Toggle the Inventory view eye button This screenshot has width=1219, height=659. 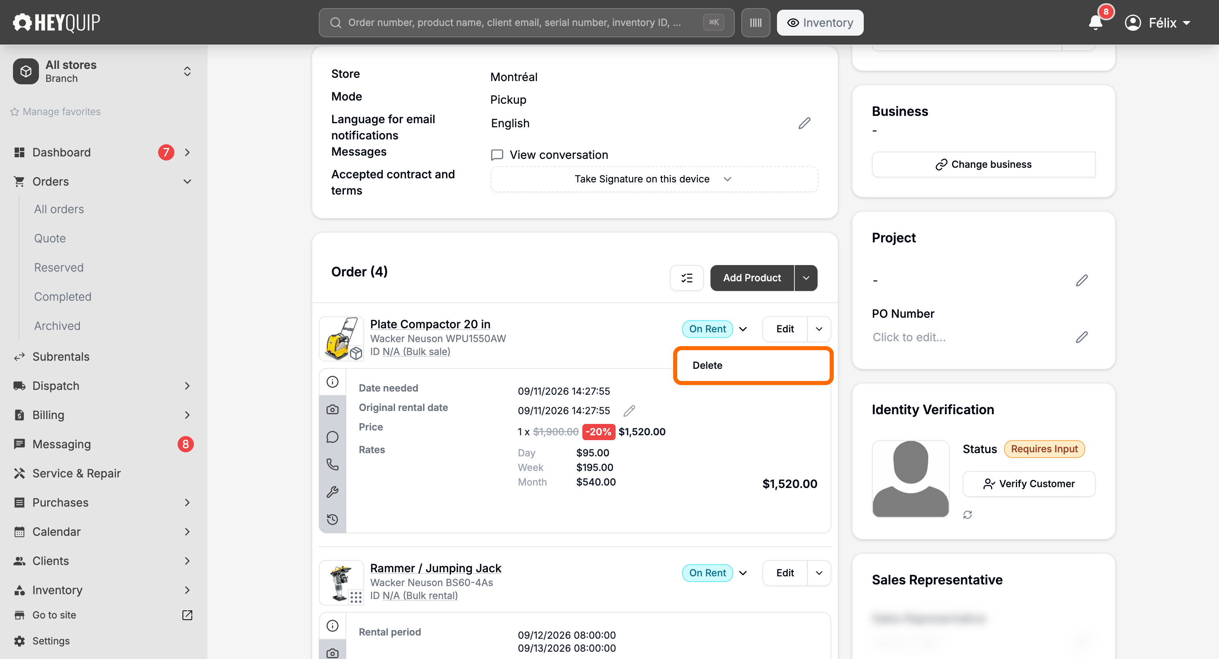pyautogui.click(x=820, y=22)
